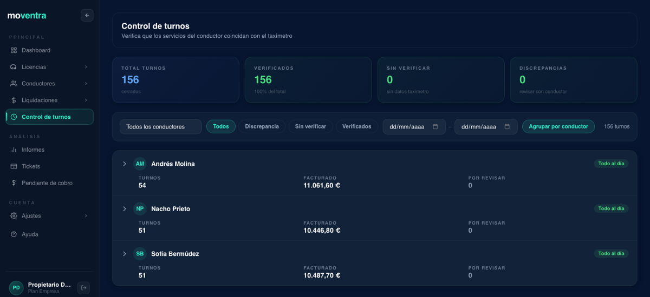Viewport: 650px width, 297px height.
Task: Expand Andrés Molina's row chevron
Action: (x=125, y=164)
